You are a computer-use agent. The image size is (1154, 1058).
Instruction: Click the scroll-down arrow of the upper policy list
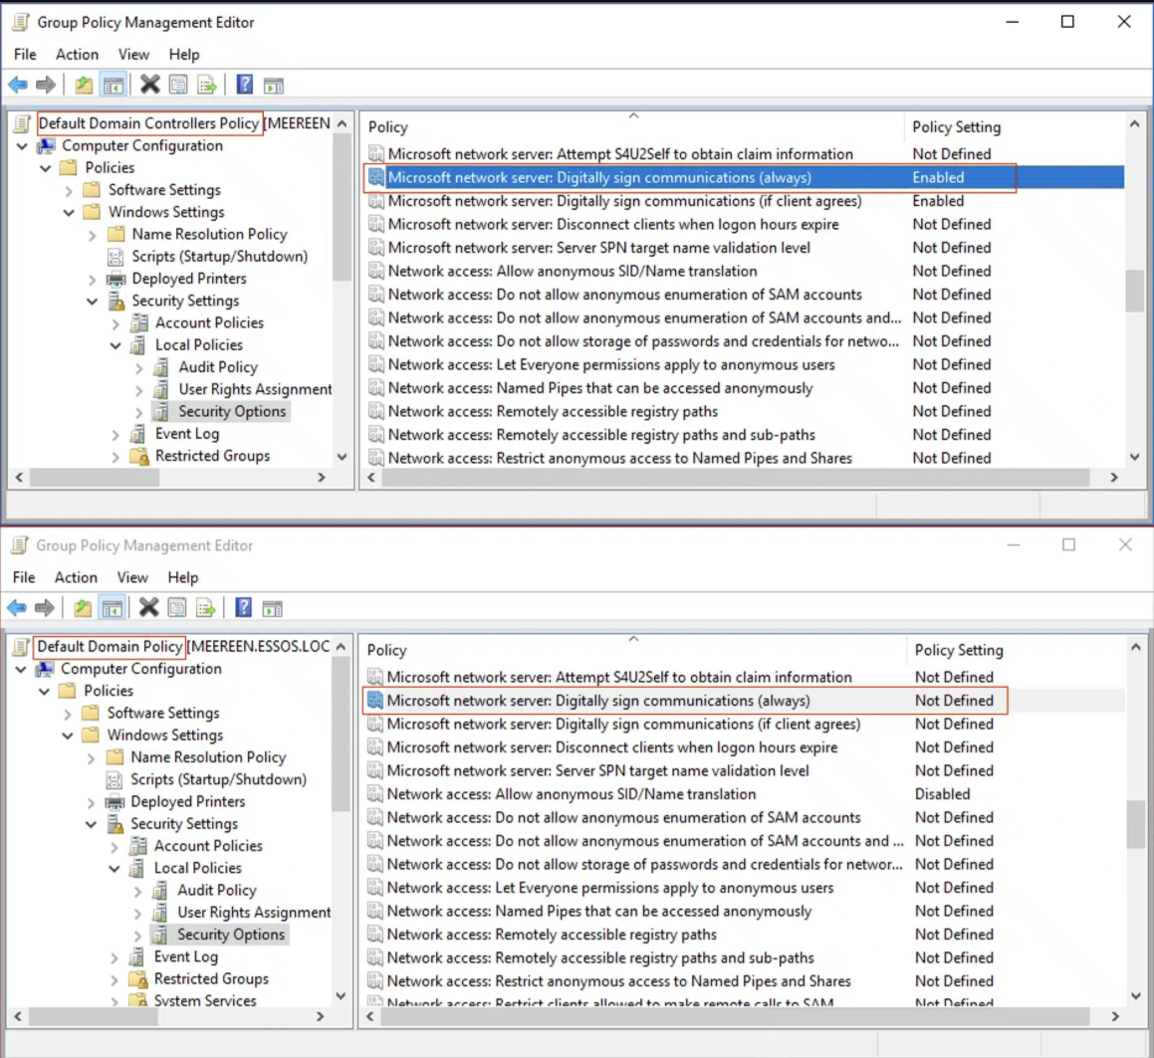click(1134, 458)
